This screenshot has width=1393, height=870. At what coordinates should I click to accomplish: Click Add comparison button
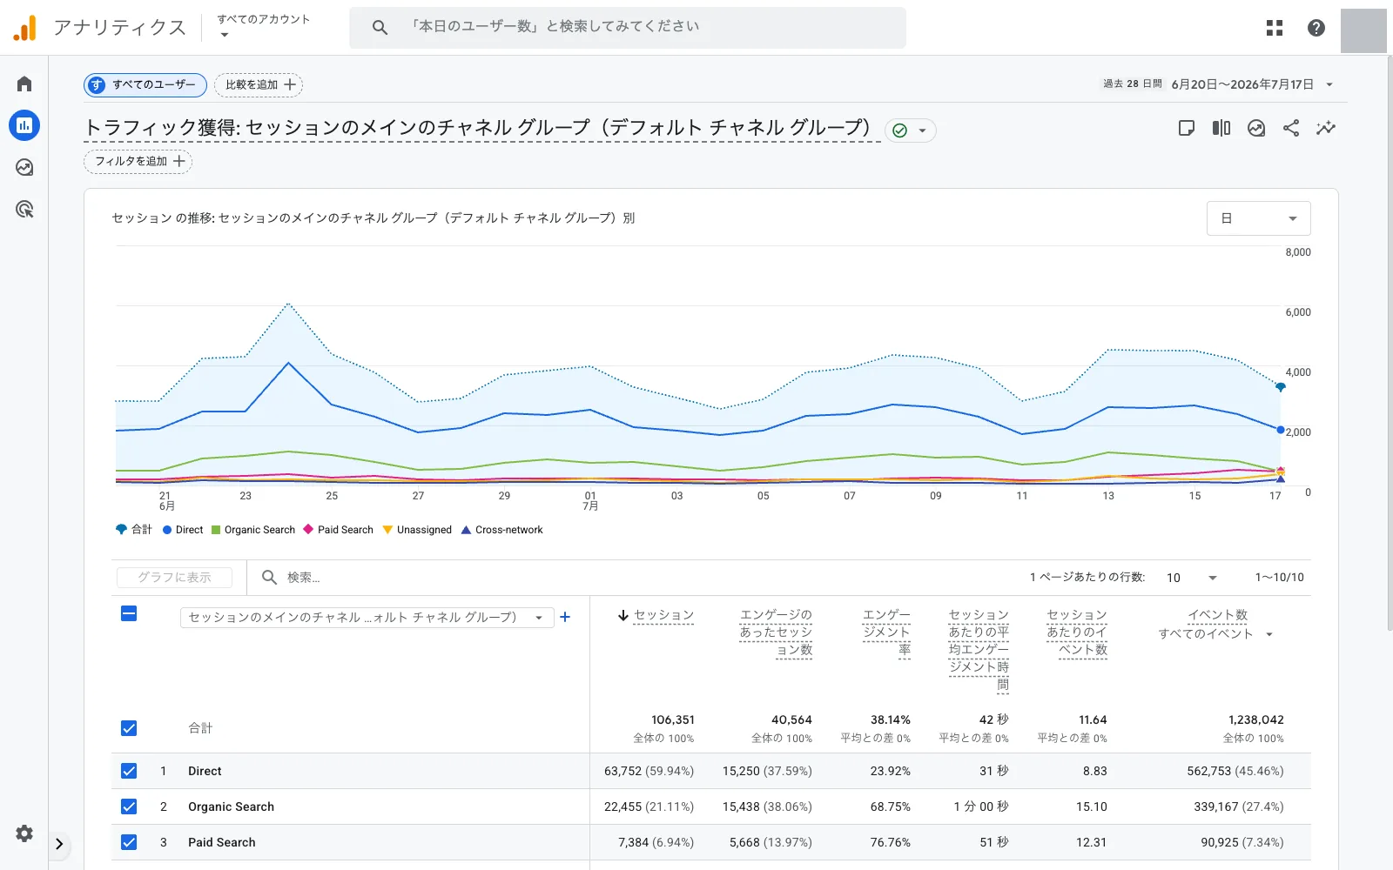[x=259, y=84]
